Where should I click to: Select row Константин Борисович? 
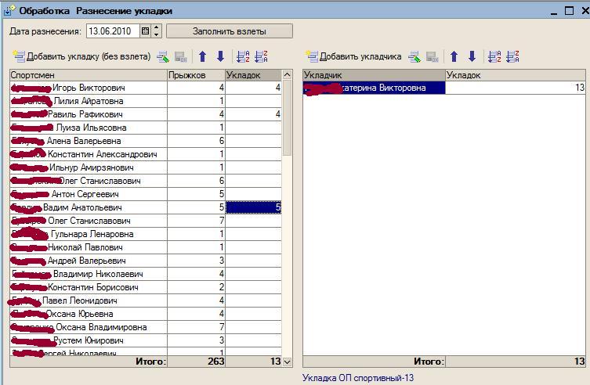tap(146, 287)
